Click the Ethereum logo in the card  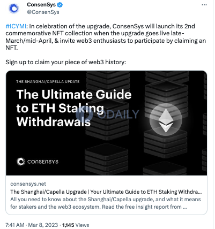[166, 120]
